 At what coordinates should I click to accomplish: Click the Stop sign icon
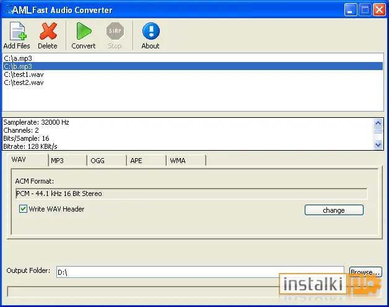(115, 31)
